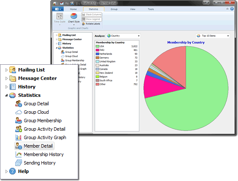Click Group Membership icon in enlarged panel

point(19,121)
